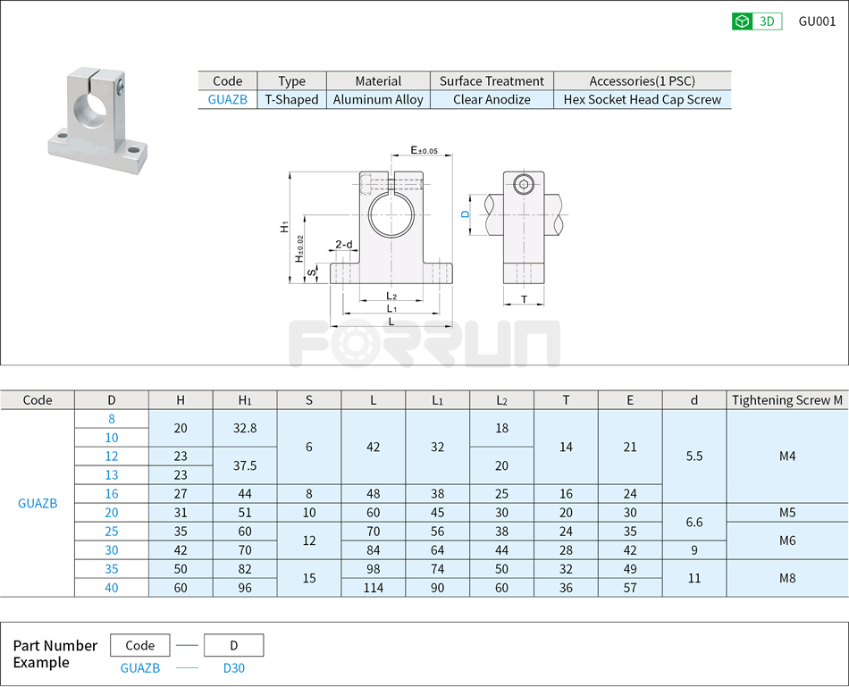The width and height of the screenshot is (849, 687).
Task: Select shaft diameter 40 in D column
Action: pyautogui.click(x=112, y=587)
